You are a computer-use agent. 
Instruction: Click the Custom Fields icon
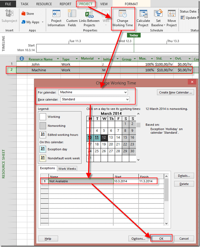coord(72,15)
